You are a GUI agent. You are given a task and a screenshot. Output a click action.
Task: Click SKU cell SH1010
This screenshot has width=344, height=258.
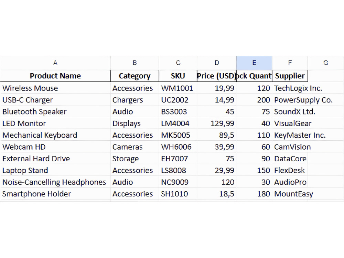coord(178,194)
